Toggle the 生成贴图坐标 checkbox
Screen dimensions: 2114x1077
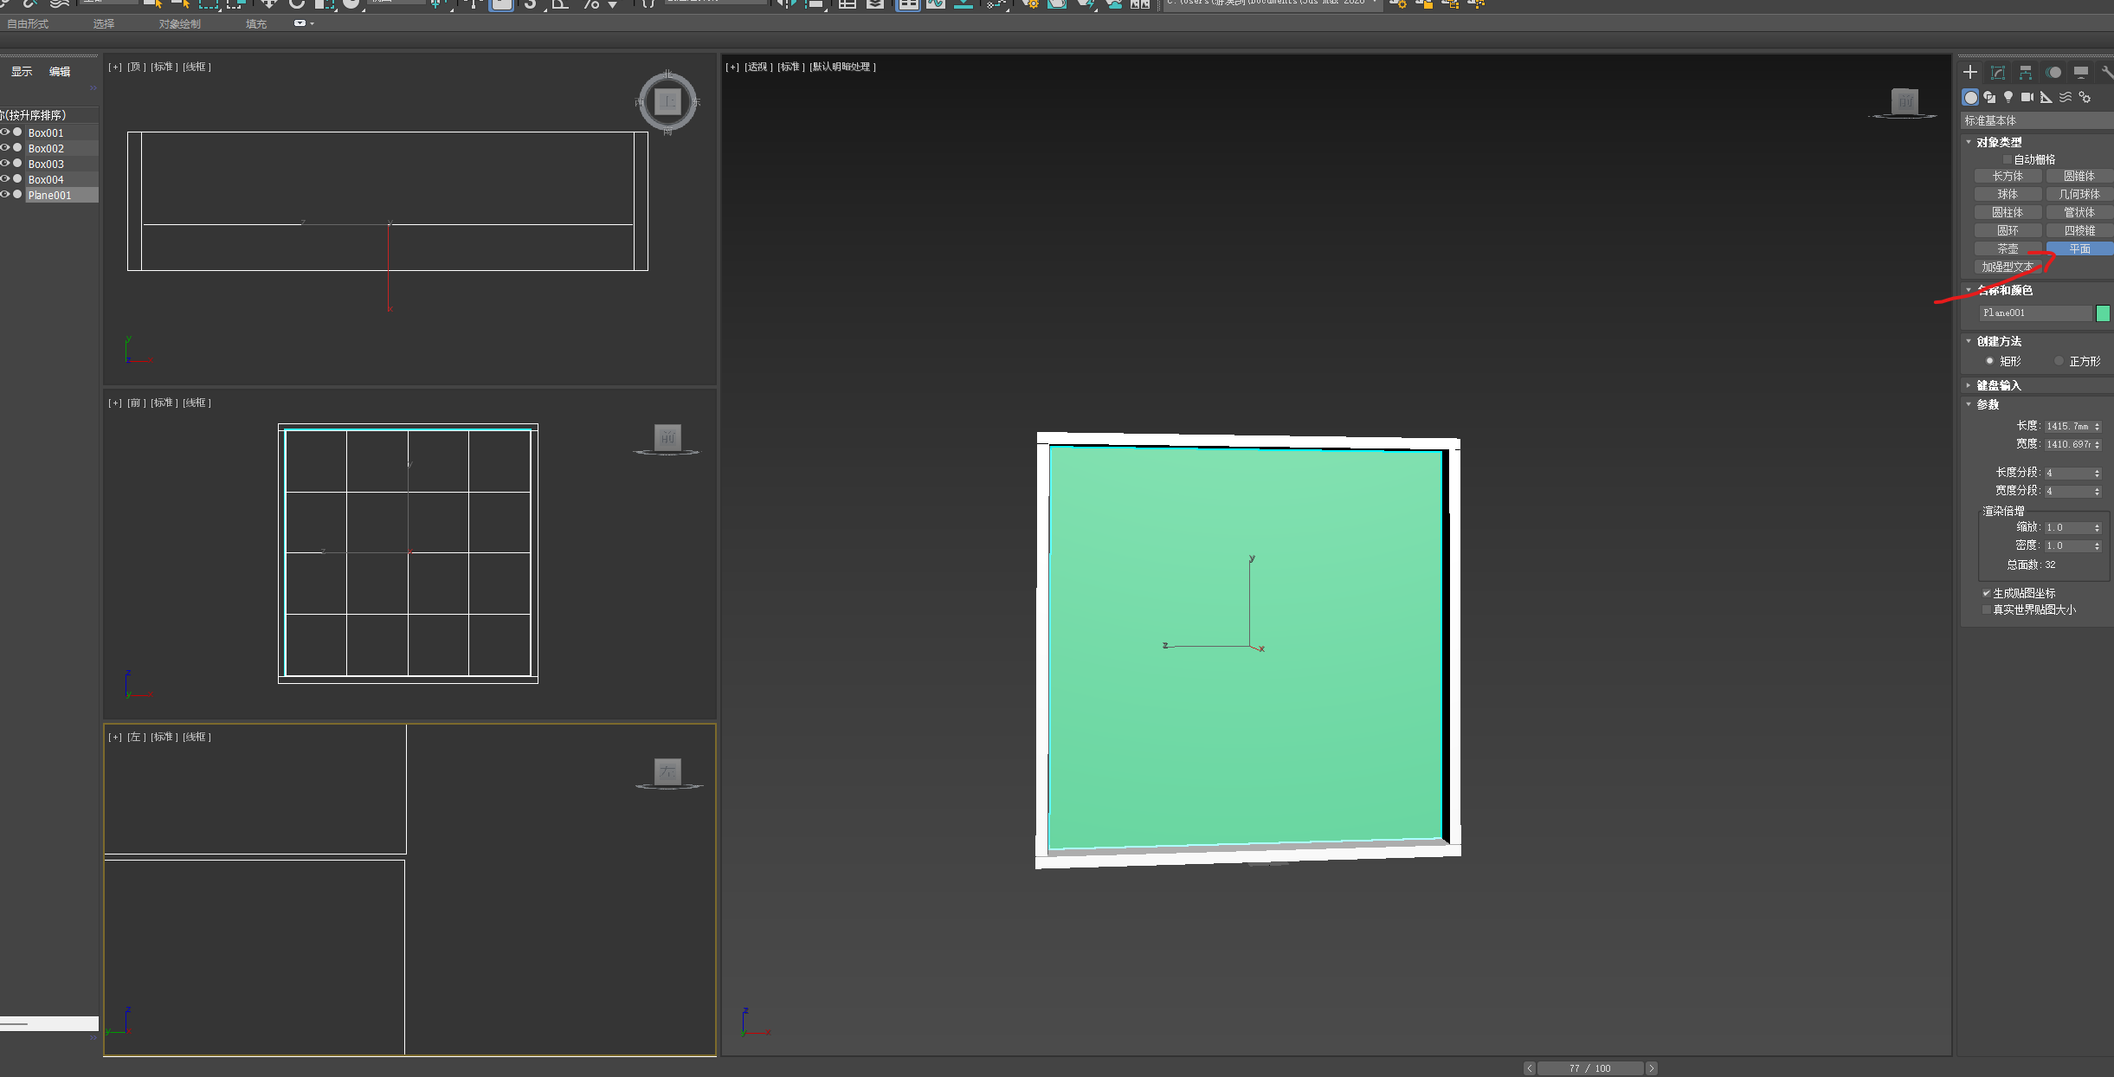tap(1987, 593)
